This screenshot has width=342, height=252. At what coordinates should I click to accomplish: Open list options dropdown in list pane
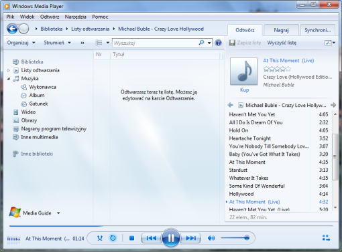[330, 43]
